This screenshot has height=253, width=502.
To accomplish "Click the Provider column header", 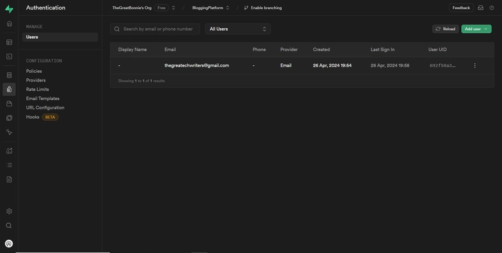I will coord(289,49).
